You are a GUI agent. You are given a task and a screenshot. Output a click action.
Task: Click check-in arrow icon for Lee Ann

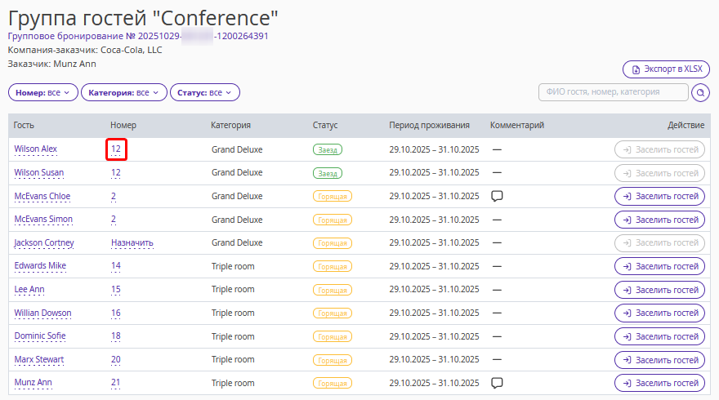(627, 290)
